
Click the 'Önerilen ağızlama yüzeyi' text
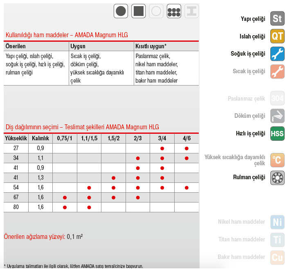tap(34, 236)
